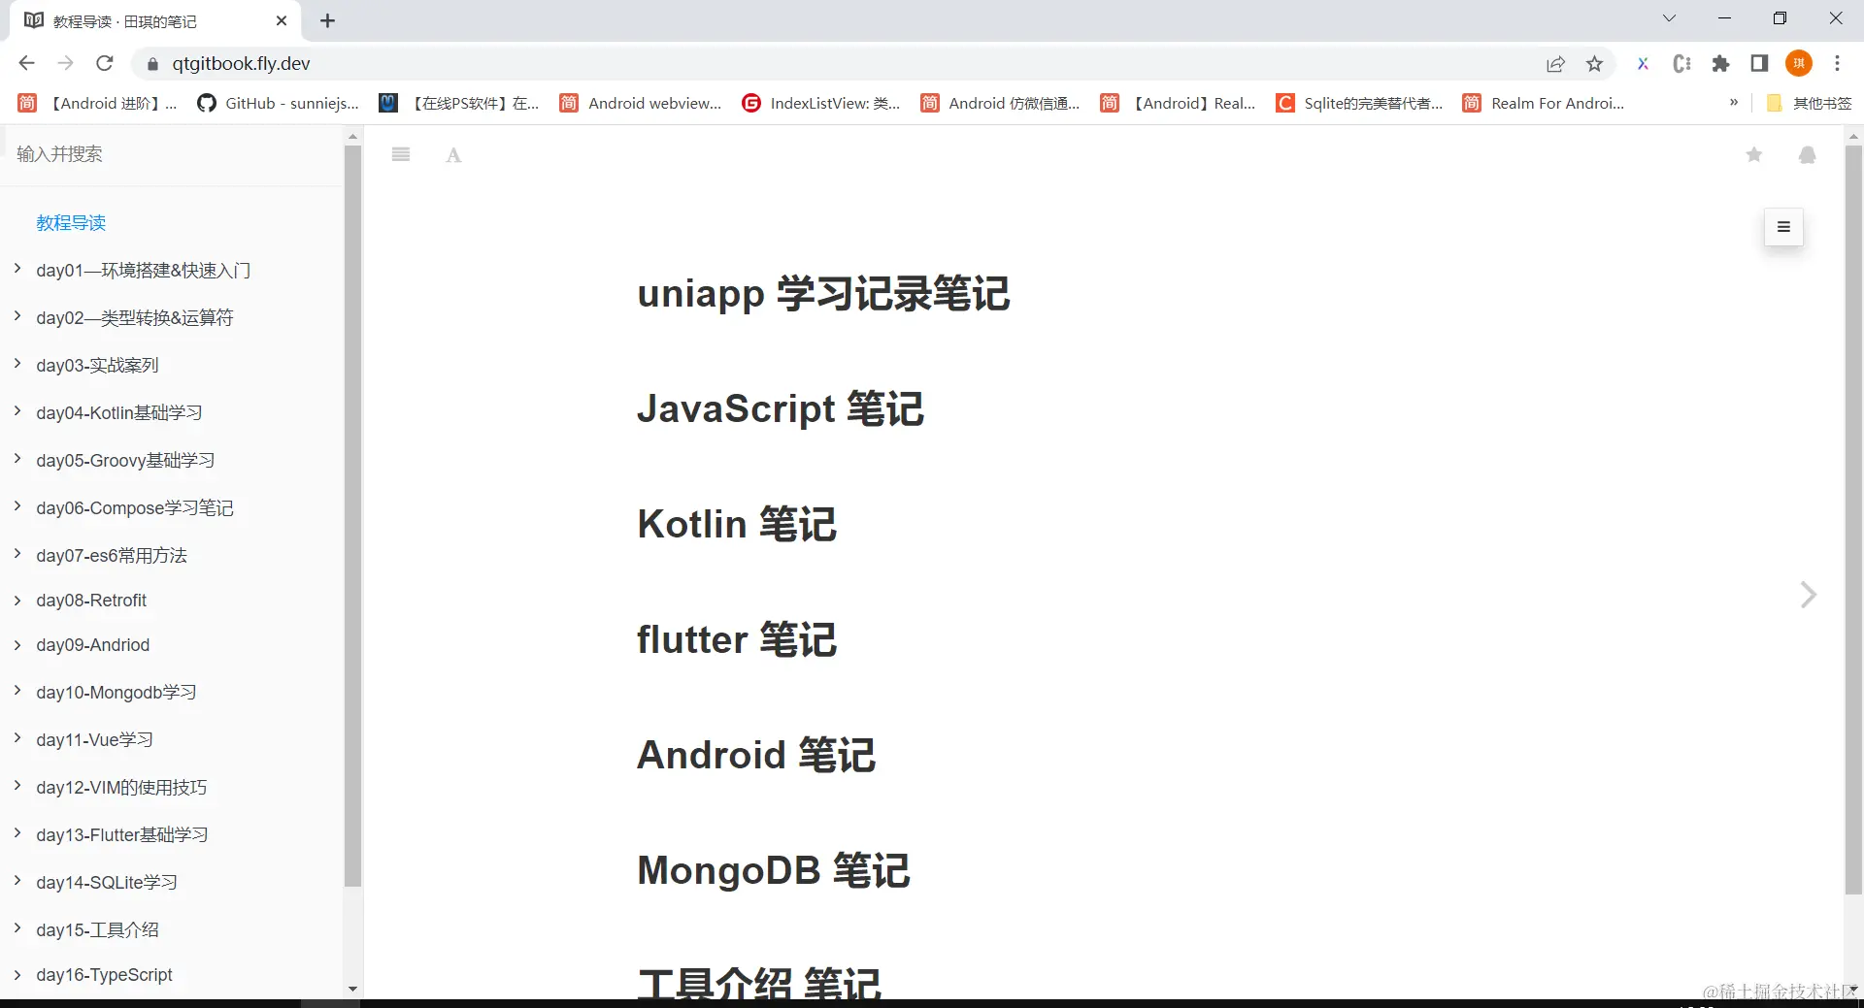Expand the day01 chapter chevron
The height and width of the screenshot is (1008, 1864).
click(17, 269)
